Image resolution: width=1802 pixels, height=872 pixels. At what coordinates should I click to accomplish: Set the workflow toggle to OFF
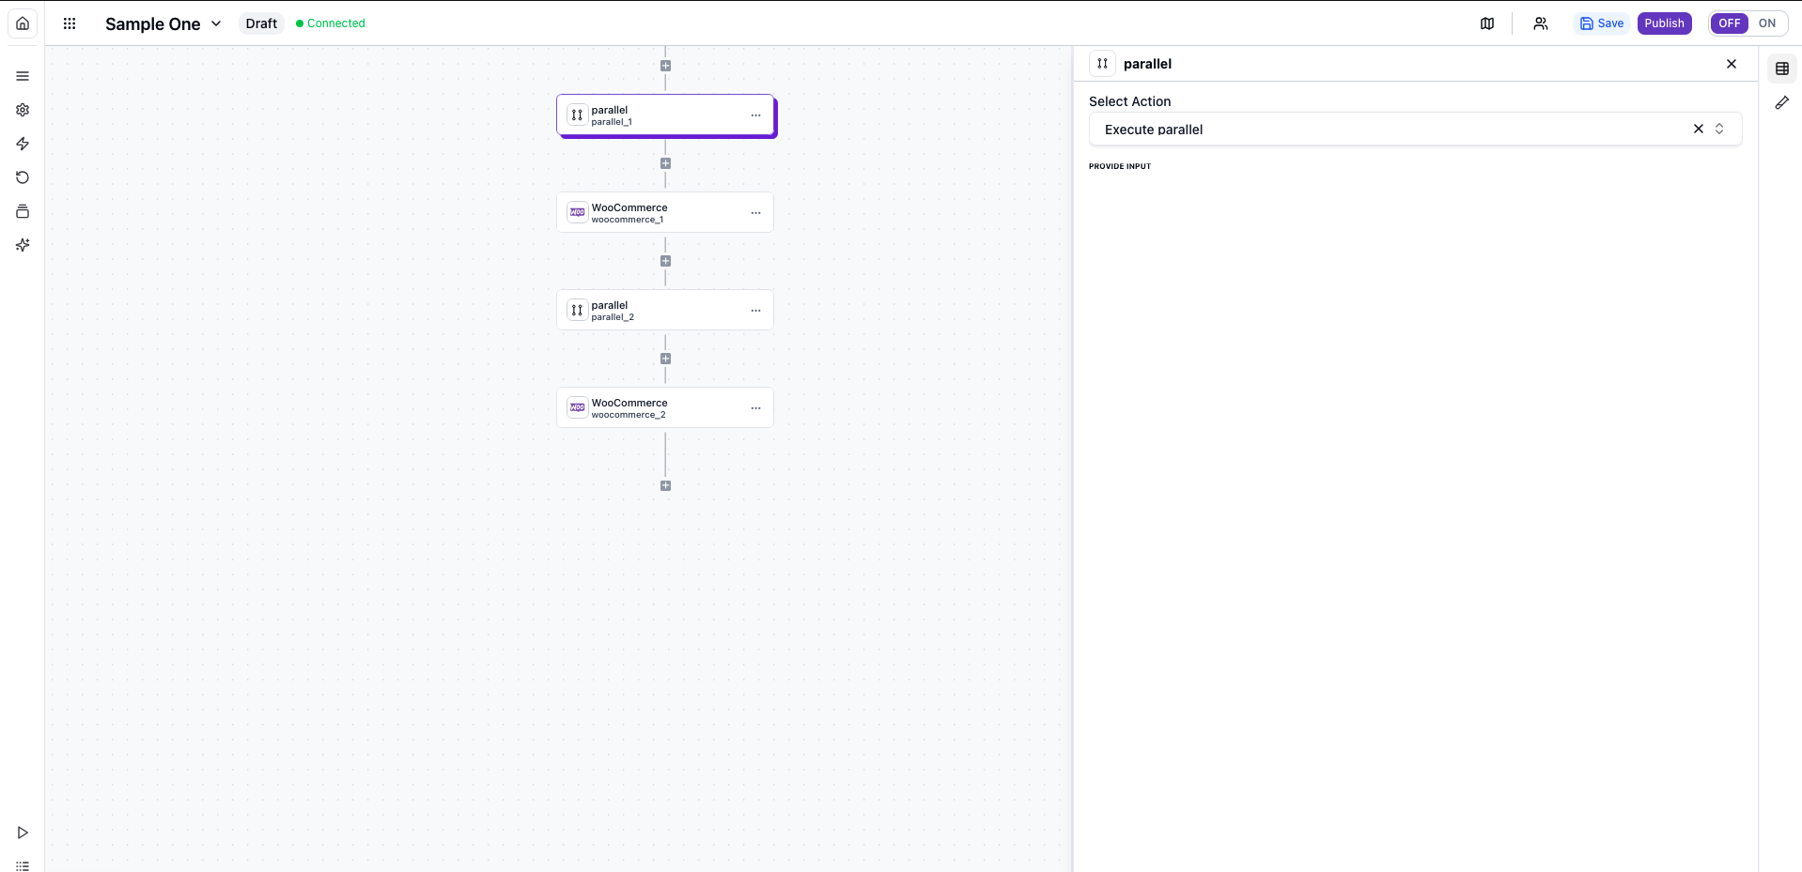click(x=1729, y=23)
